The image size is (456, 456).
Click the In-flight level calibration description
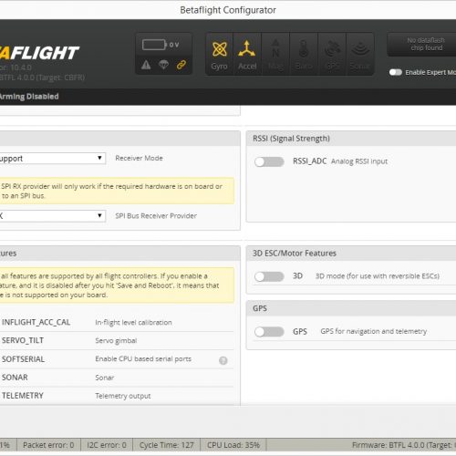pyautogui.click(x=133, y=322)
